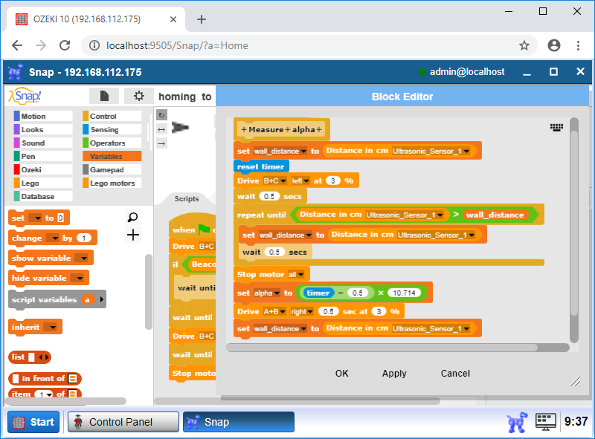Expand script variables arrow
Viewport: 595px width, 439px height.
[101, 299]
